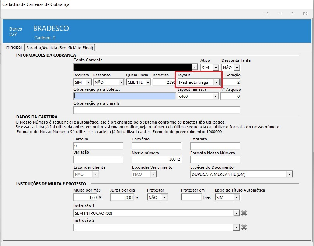Focus the Observação para Boletos field

pyautogui.click(x=125, y=96)
